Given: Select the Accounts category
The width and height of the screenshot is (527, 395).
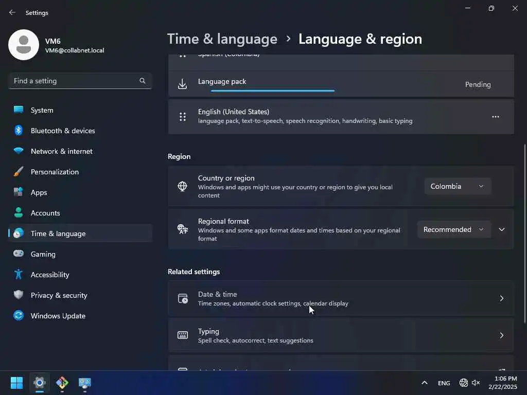Looking at the screenshot, I should [80, 213].
